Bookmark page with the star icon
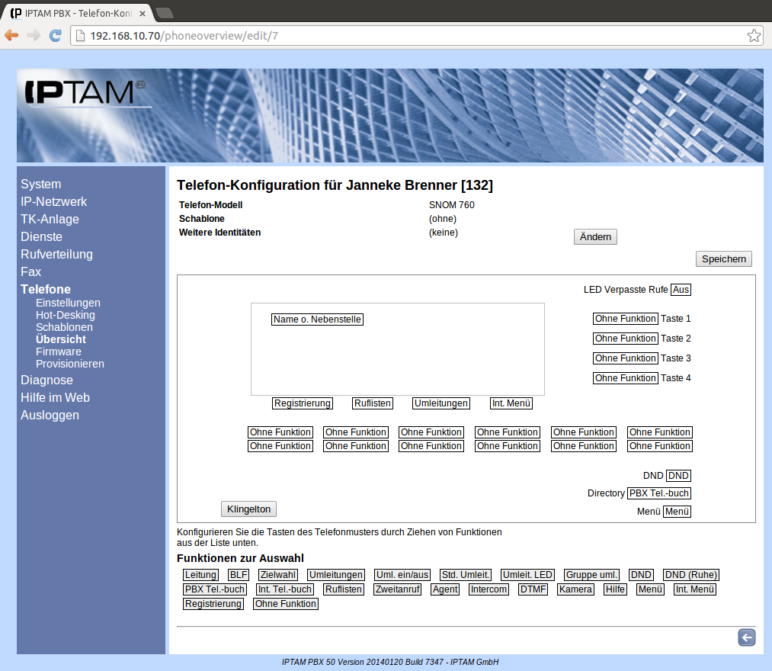Screen dimensions: 772x671 click(753, 35)
